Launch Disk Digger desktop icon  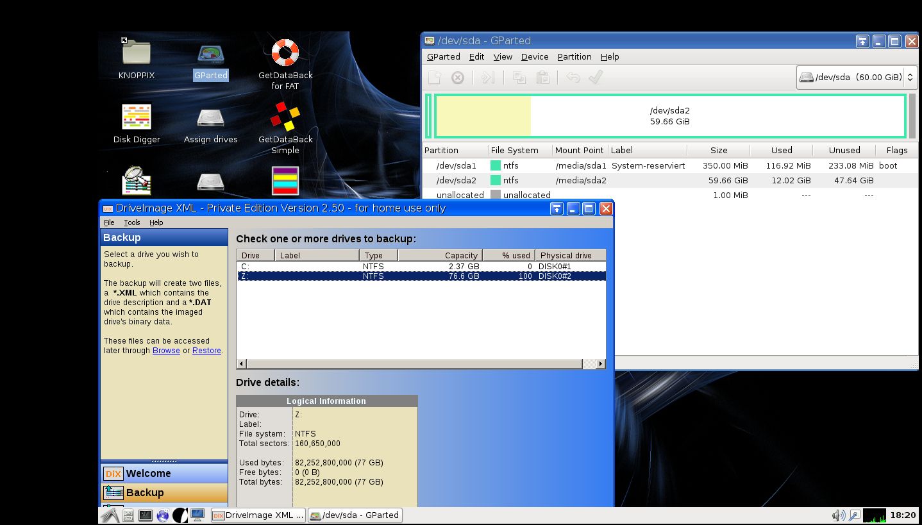pyautogui.click(x=136, y=117)
